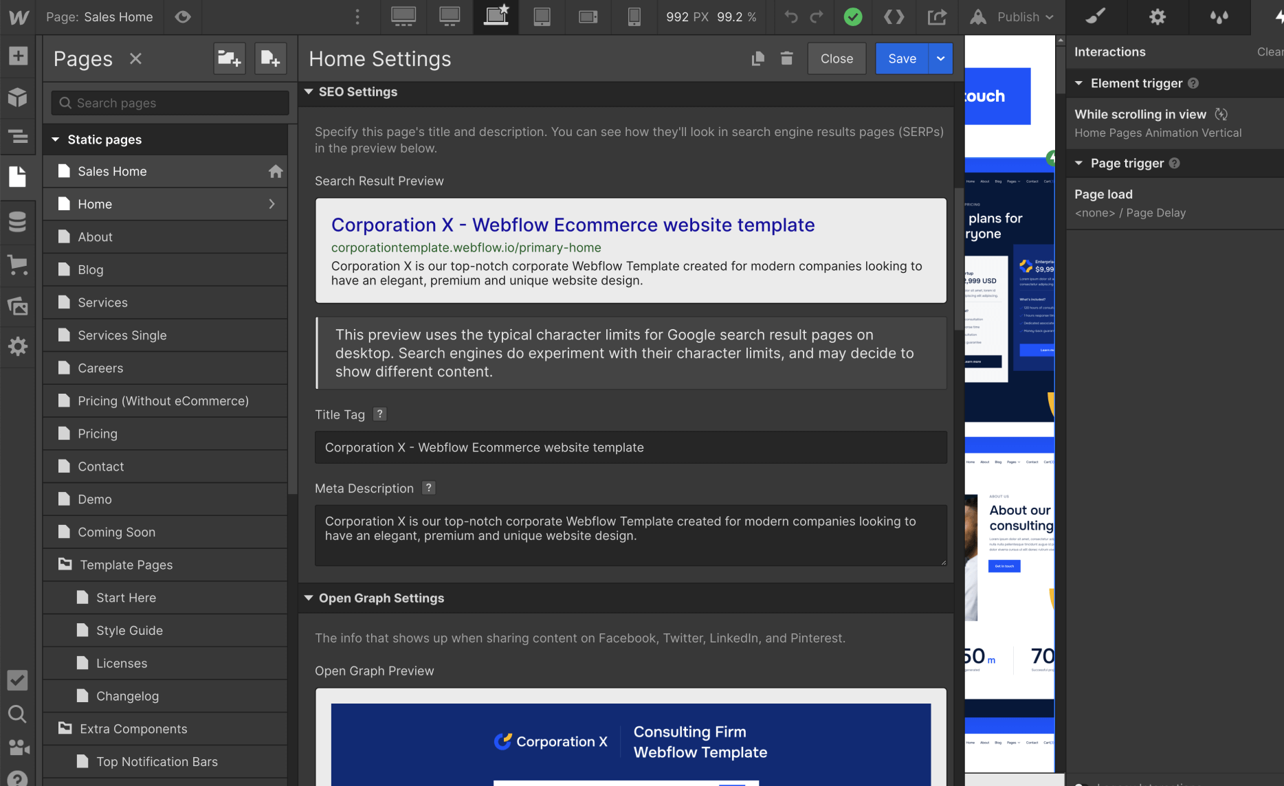This screenshot has width=1284, height=786.
Task: Open CMS Collections database icon
Action: click(18, 222)
